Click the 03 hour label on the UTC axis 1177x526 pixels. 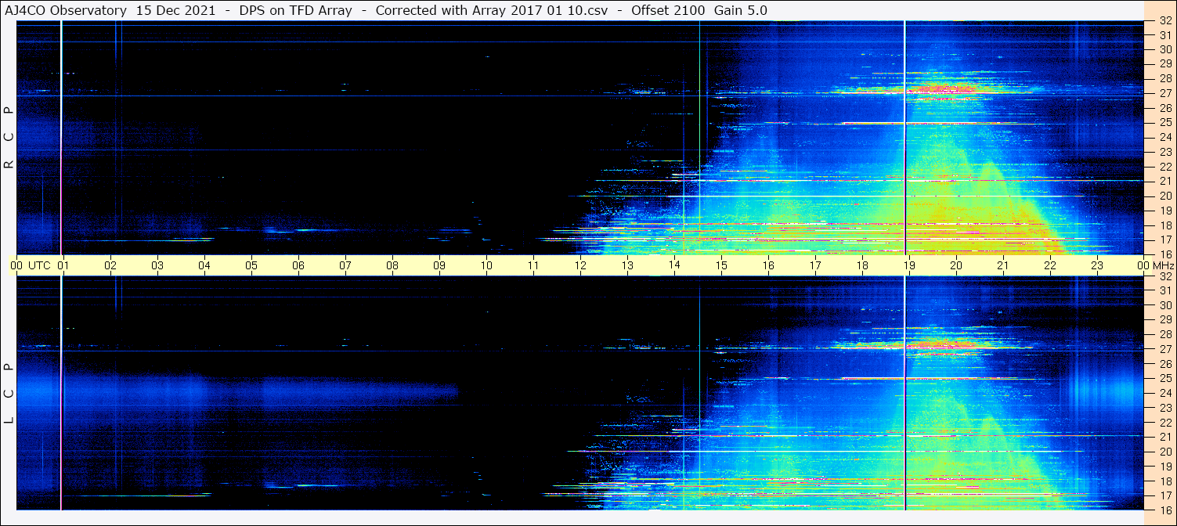[157, 265]
